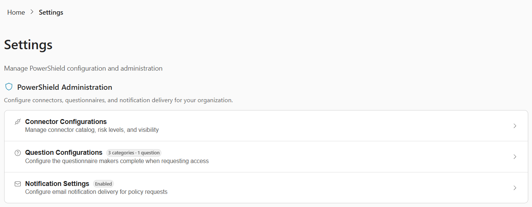Image resolution: width=532 pixels, height=207 pixels.
Task: Click the '3 categories · 1 question' badge
Action: pos(134,153)
